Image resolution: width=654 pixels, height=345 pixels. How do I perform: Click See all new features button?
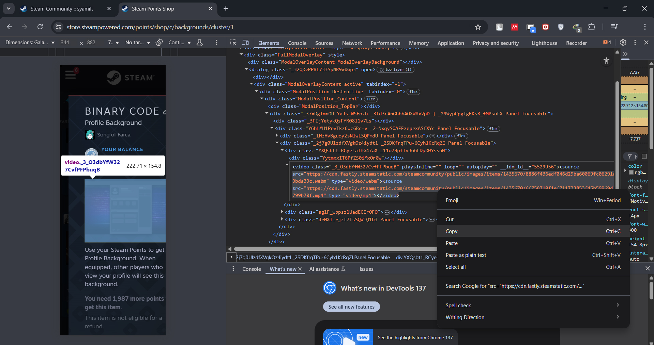[x=351, y=307]
